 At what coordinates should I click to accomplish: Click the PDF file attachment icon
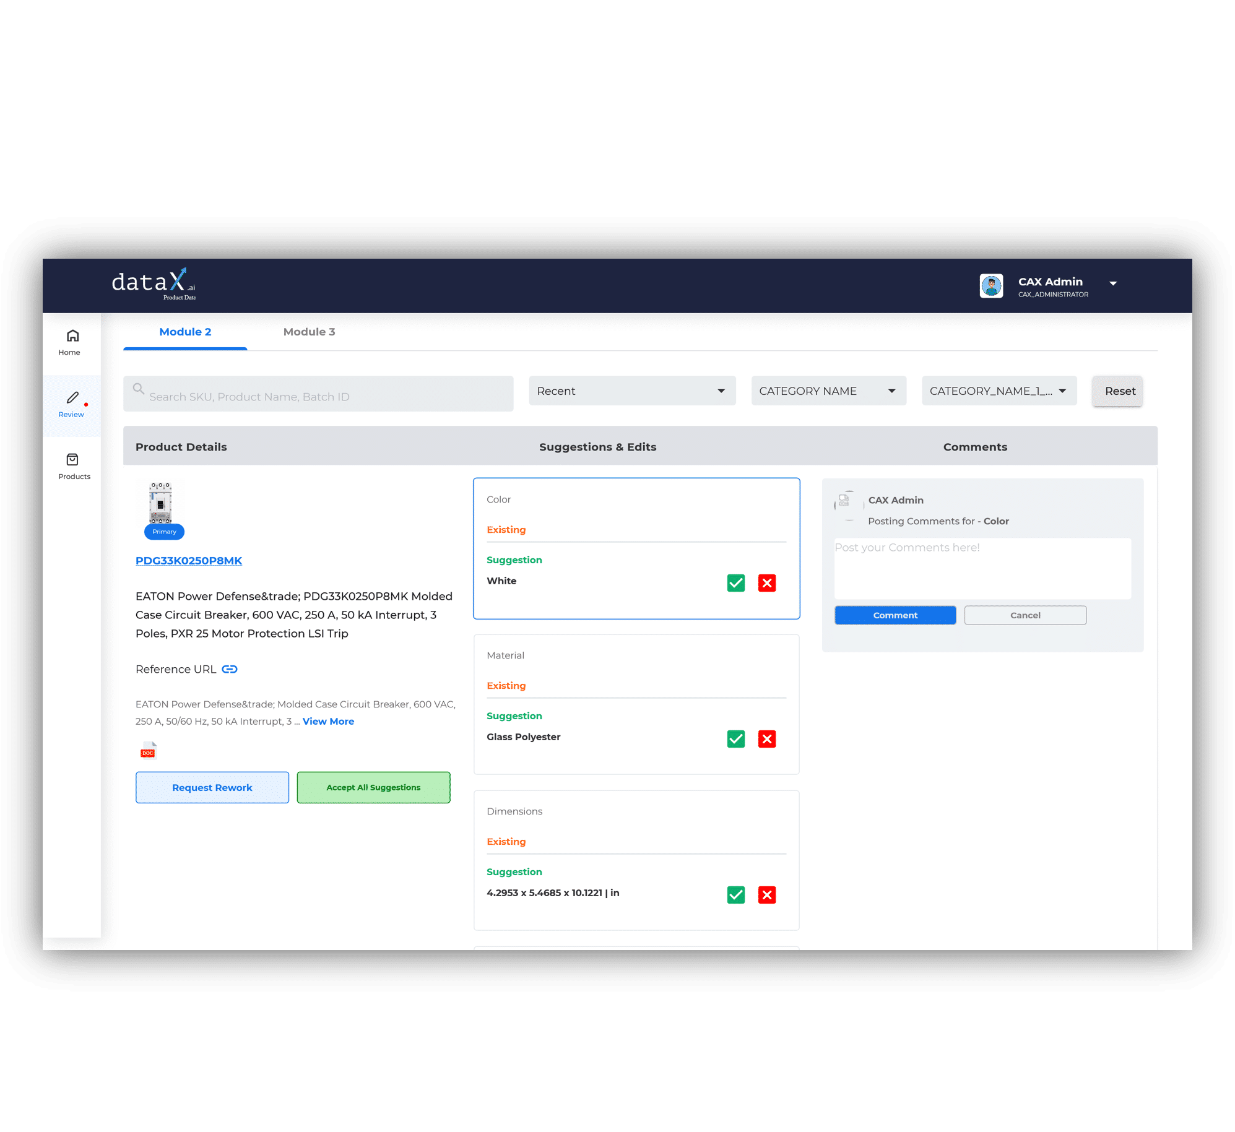[147, 750]
